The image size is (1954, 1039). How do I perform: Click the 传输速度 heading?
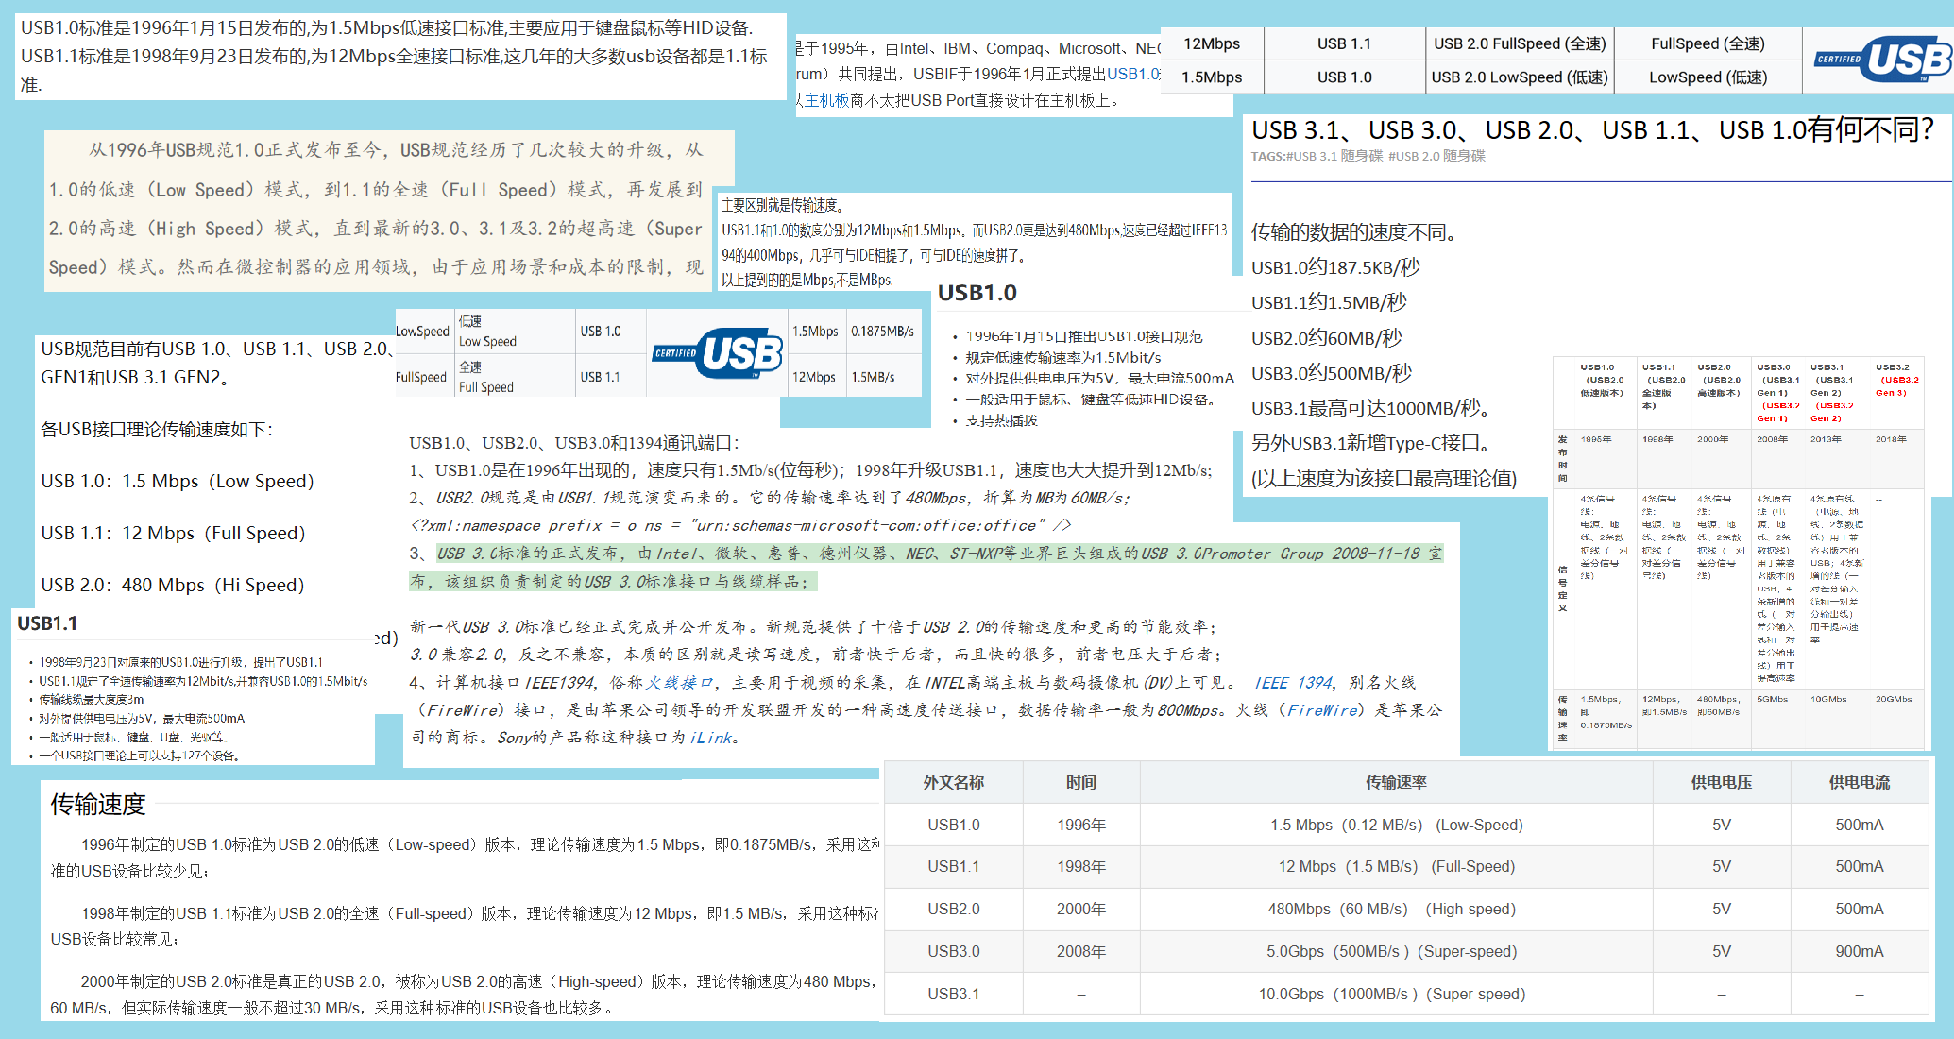pyautogui.click(x=97, y=805)
